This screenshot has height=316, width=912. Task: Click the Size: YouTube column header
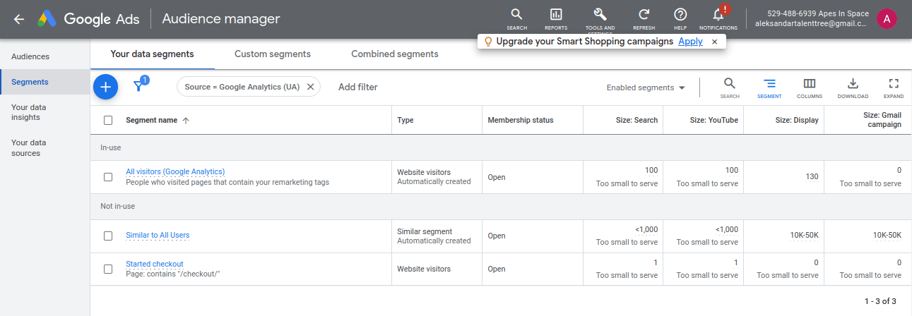(713, 121)
